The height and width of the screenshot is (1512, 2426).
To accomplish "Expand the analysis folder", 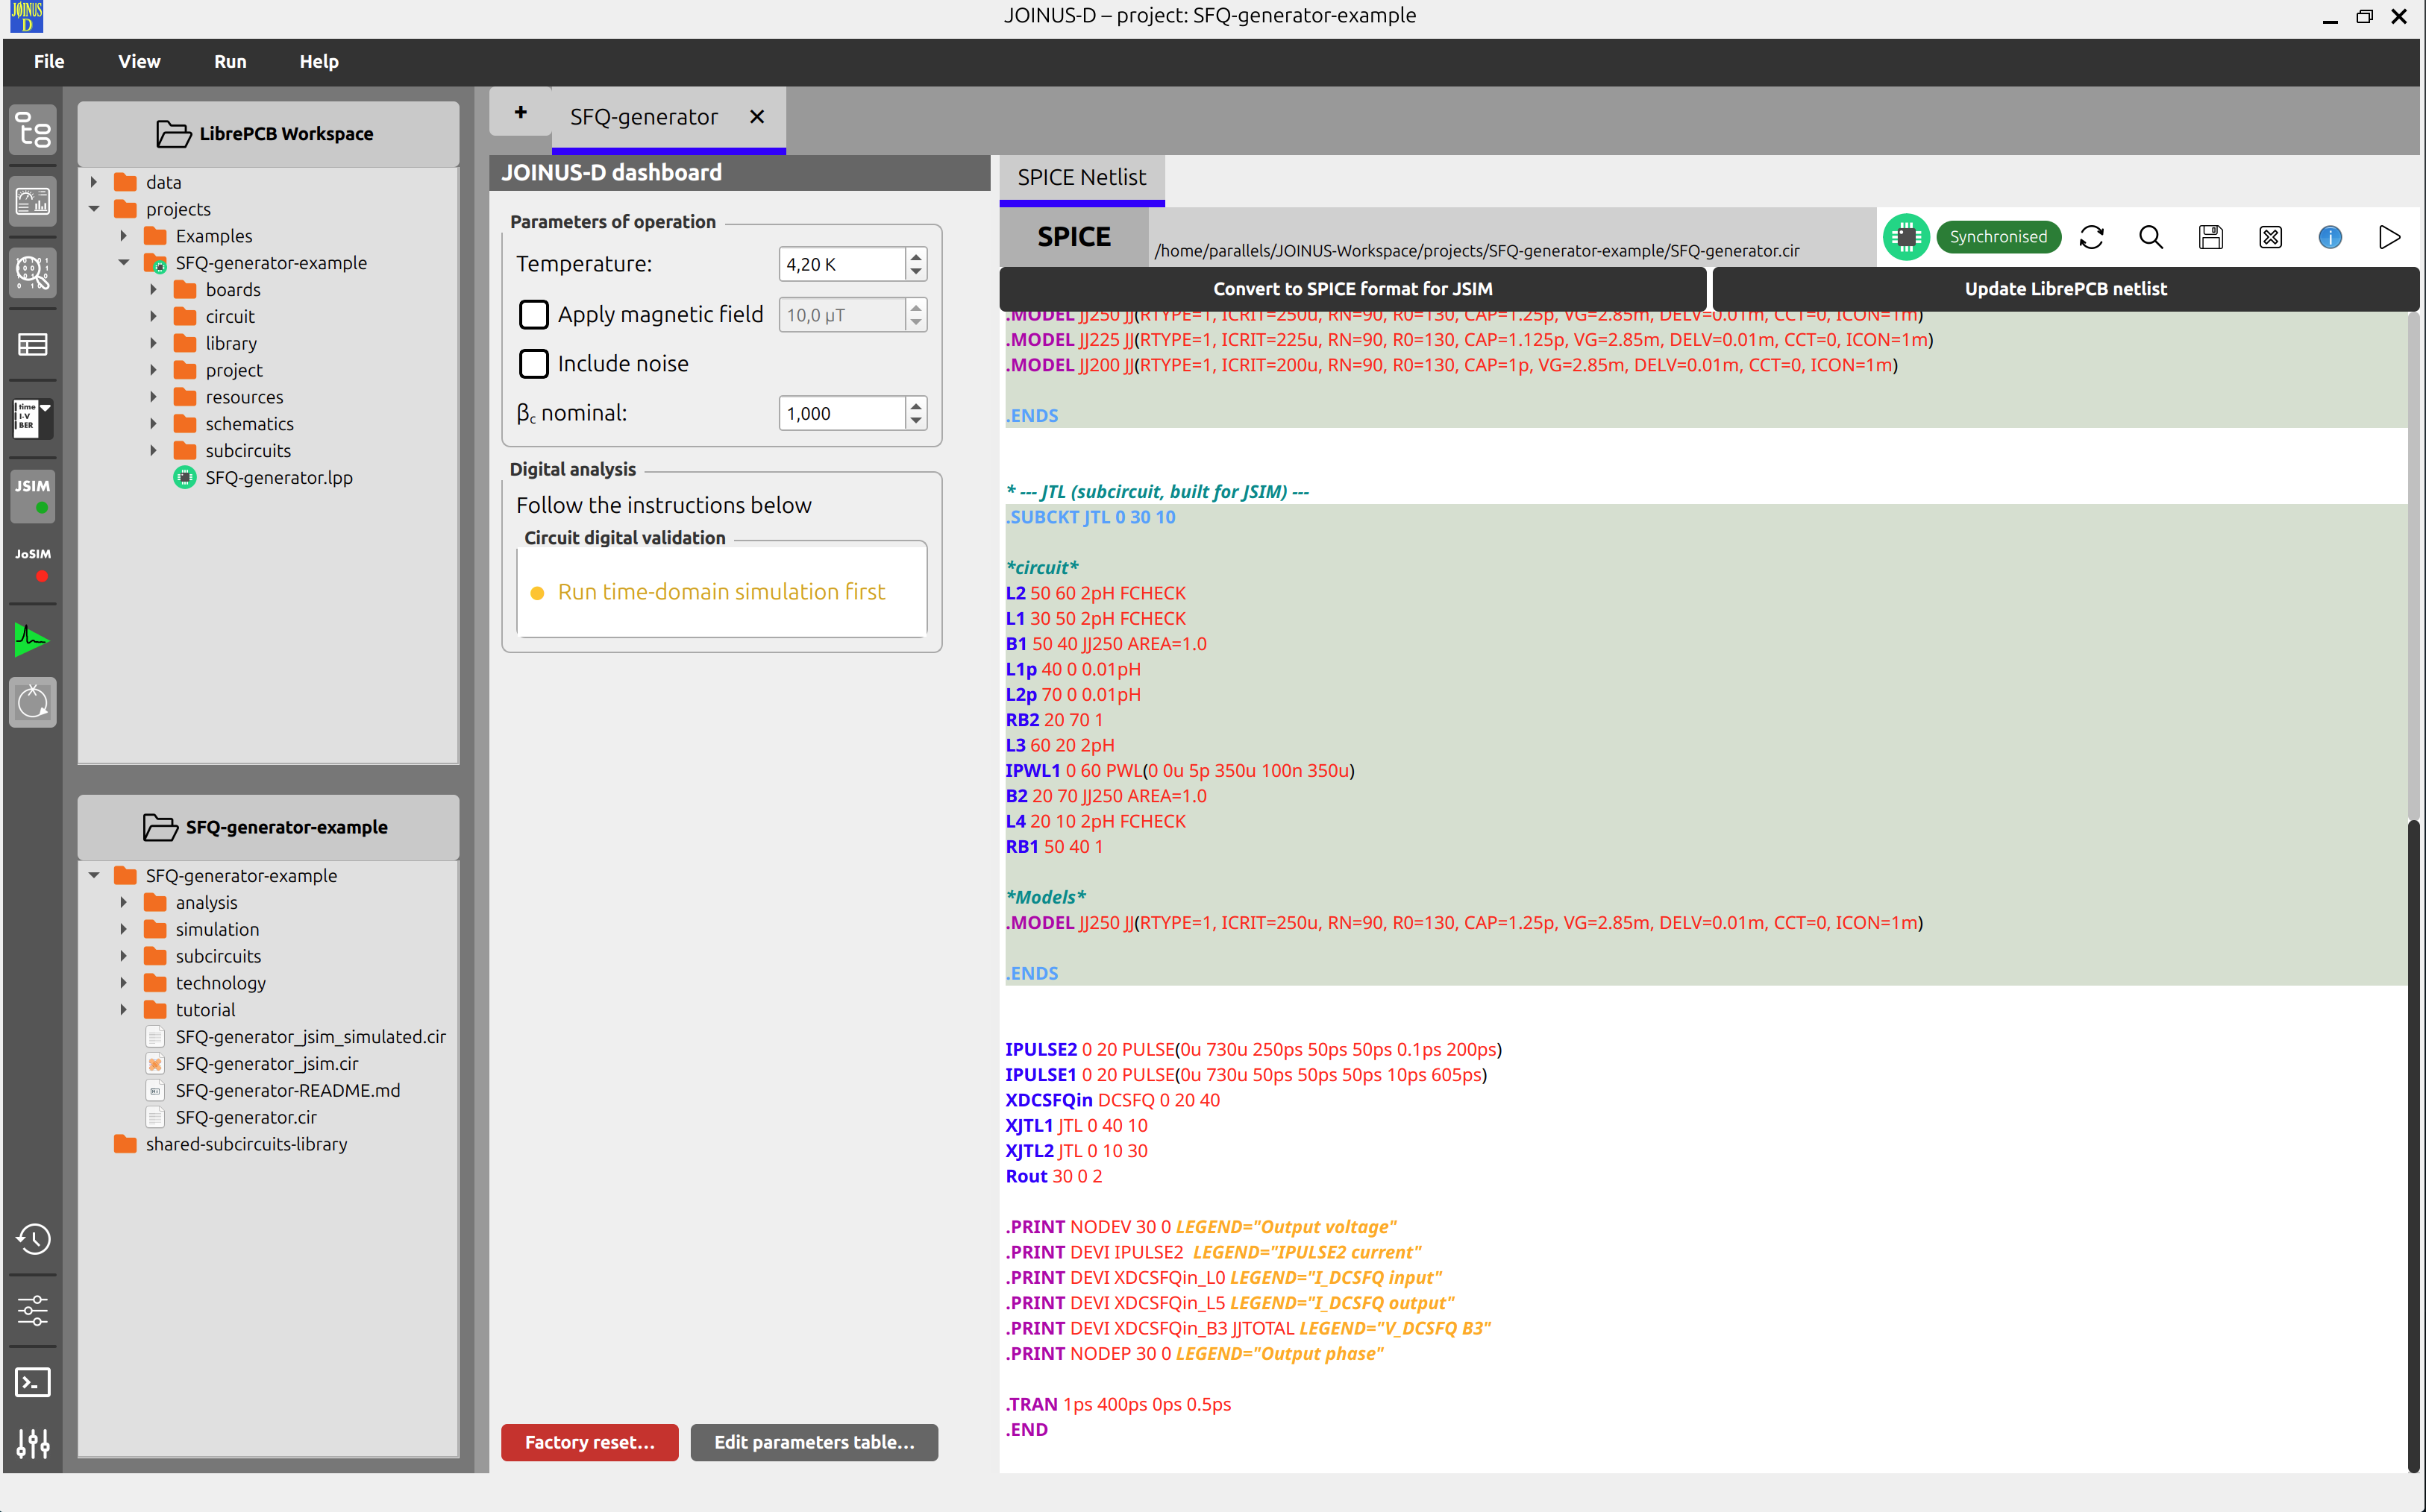I will pos(124,902).
